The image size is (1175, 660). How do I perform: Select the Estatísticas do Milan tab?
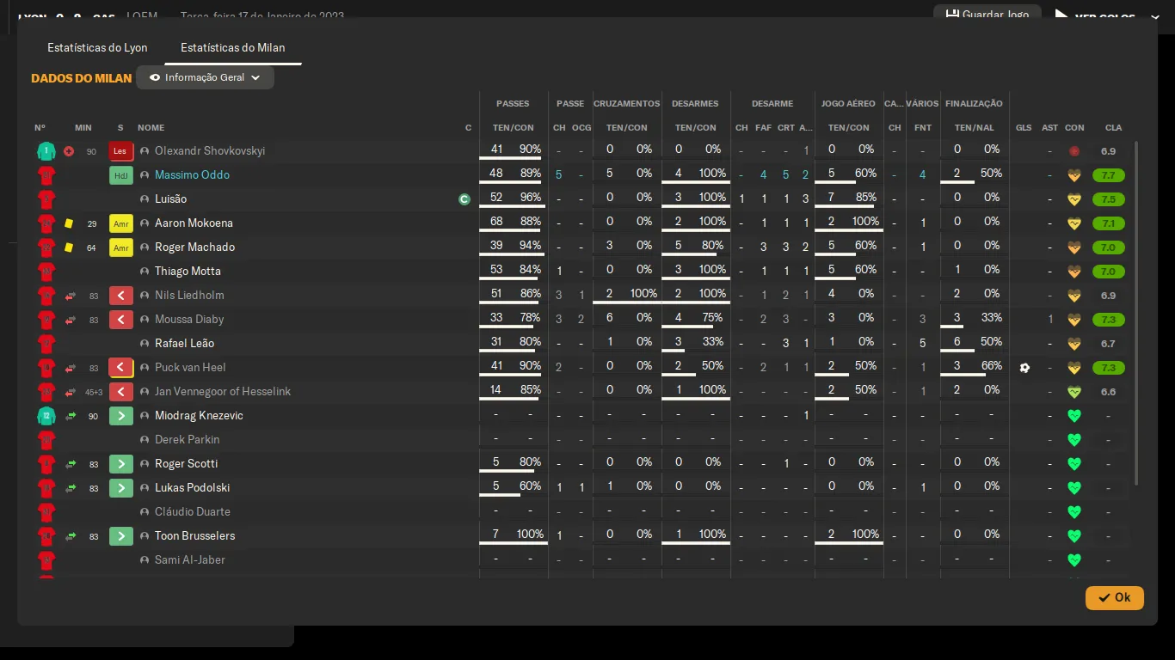232,48
